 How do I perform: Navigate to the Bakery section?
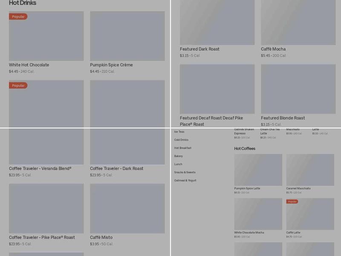coord(178,156)
